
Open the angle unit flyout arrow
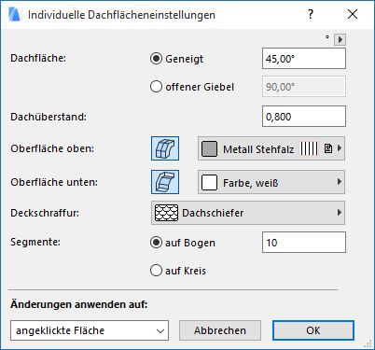point(340,39)
